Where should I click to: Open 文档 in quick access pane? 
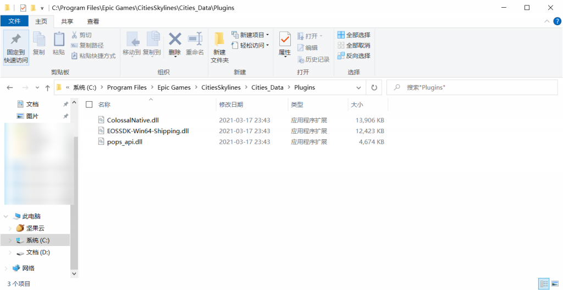click(x=32, y=104)
